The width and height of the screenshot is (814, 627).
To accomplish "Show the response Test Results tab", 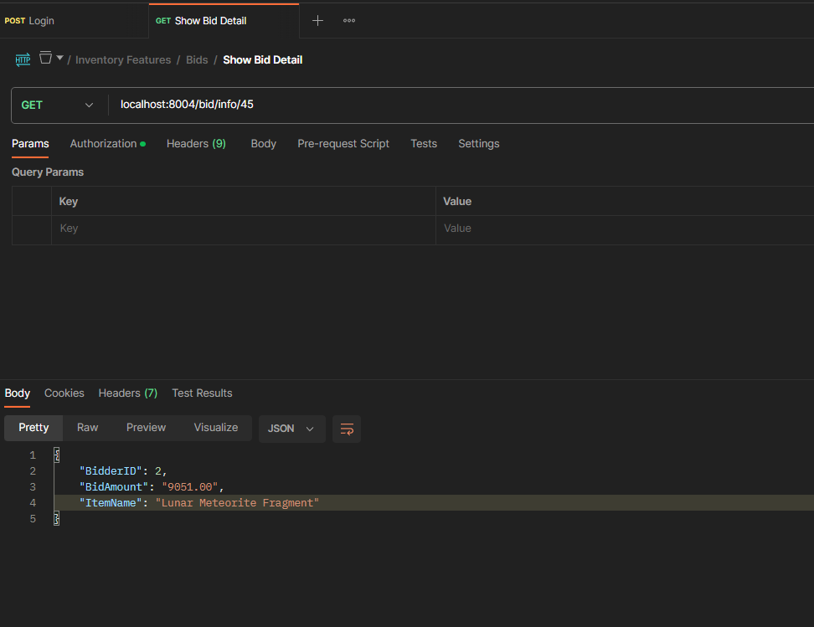I will [202, 393].
